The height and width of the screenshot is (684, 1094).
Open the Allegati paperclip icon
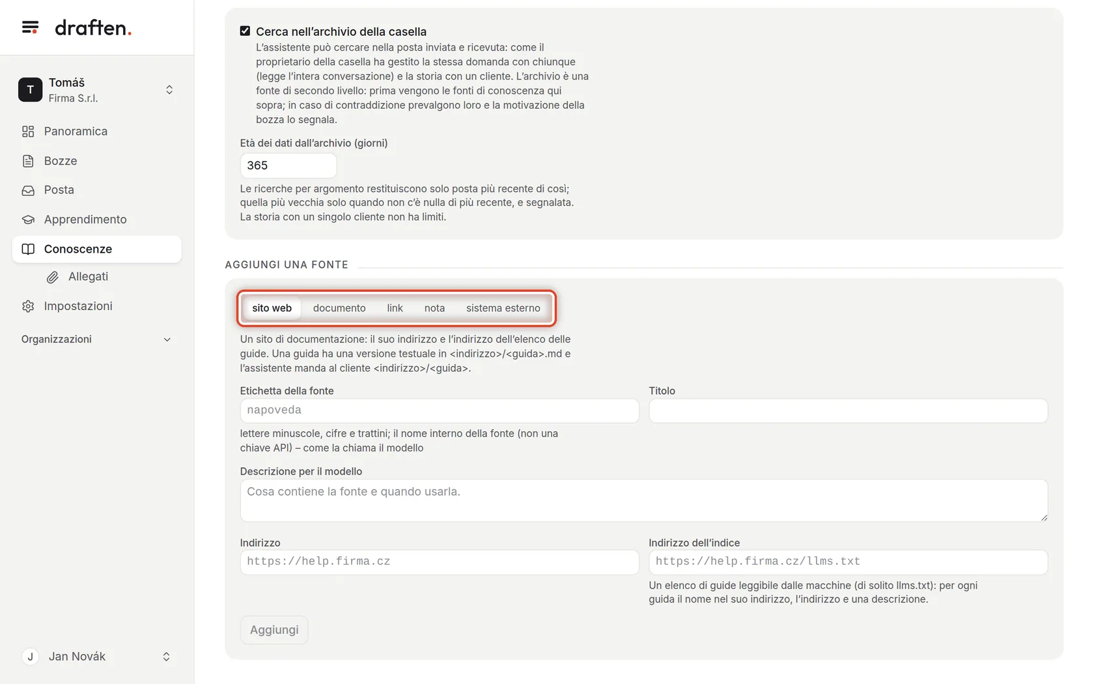point(53,277)
